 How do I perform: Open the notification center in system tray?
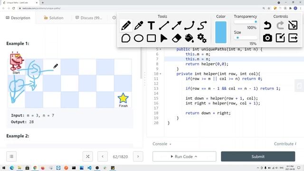[299, 168]
